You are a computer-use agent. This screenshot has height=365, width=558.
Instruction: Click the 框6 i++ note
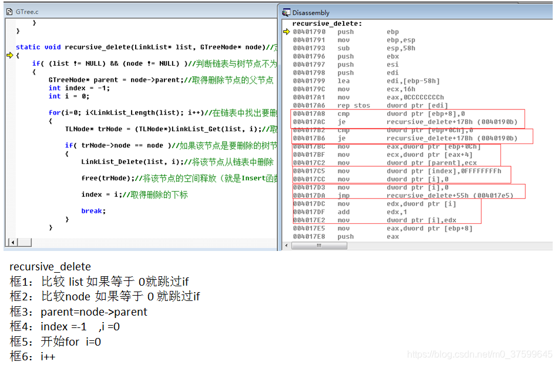[x=32, y=356]
